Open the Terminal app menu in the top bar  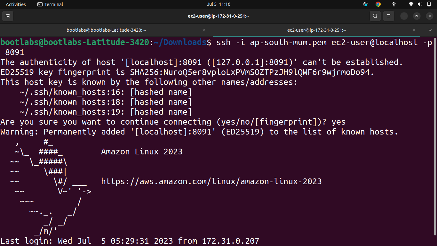[50, 4]
